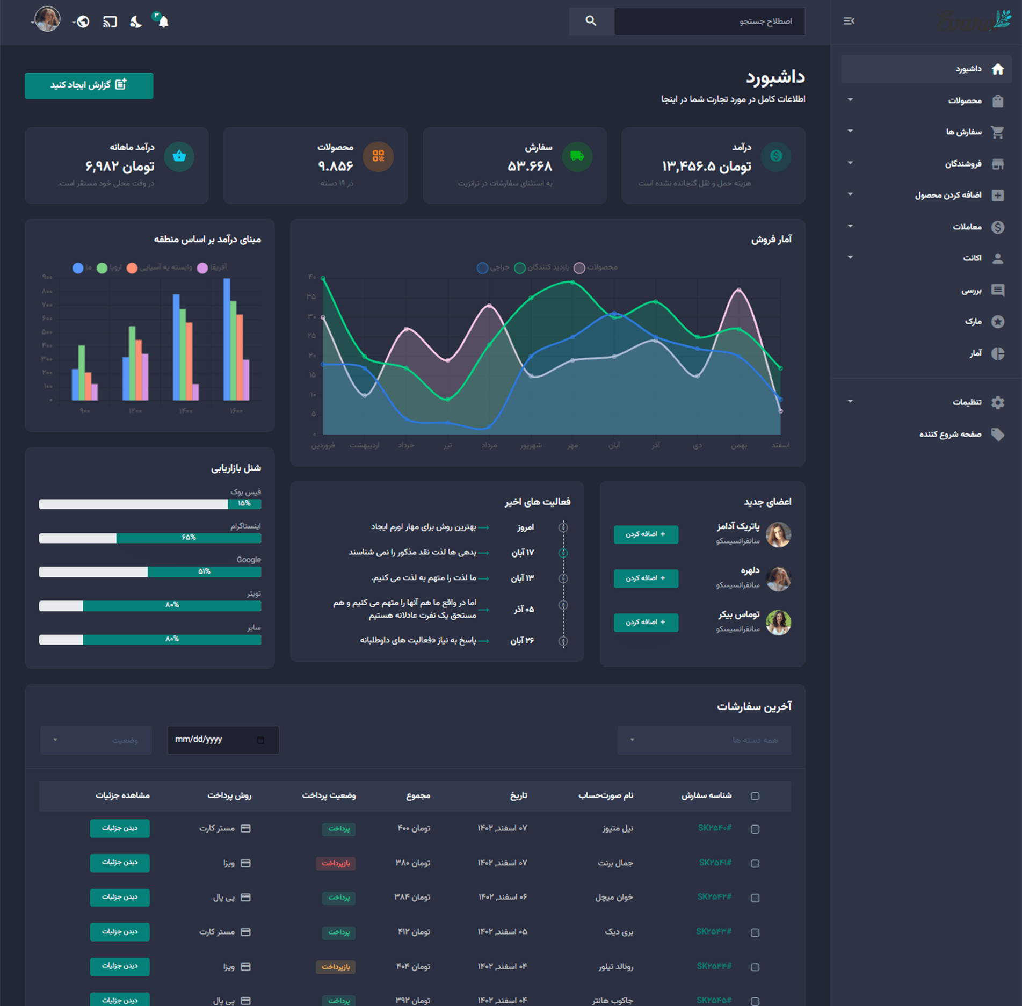Open وضعیت status dropdown
1022x1006 pixels.
(x=96, y=740)
